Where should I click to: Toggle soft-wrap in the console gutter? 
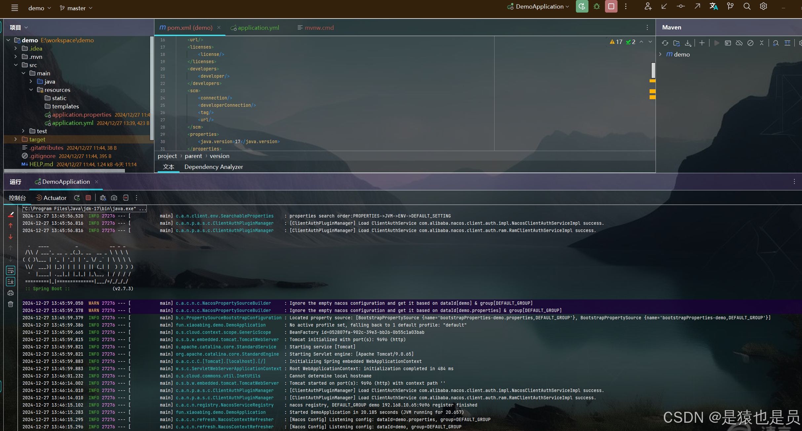[11, 270]
